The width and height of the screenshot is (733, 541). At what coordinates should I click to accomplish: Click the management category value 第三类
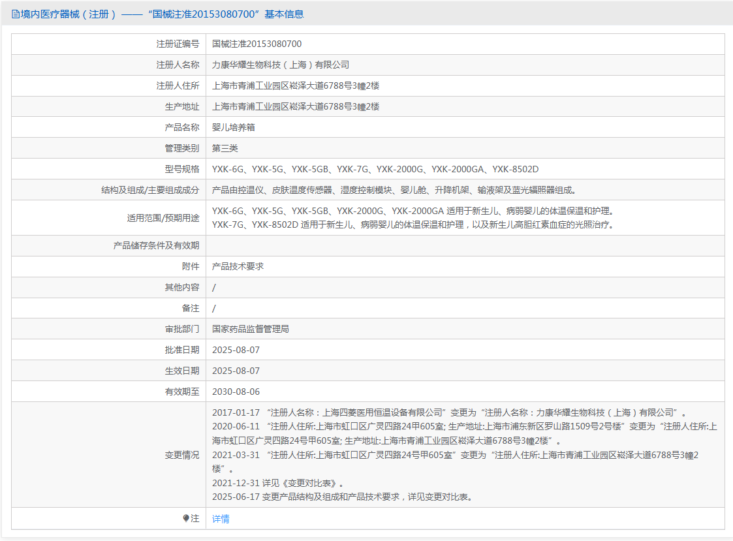pos(225,148)
